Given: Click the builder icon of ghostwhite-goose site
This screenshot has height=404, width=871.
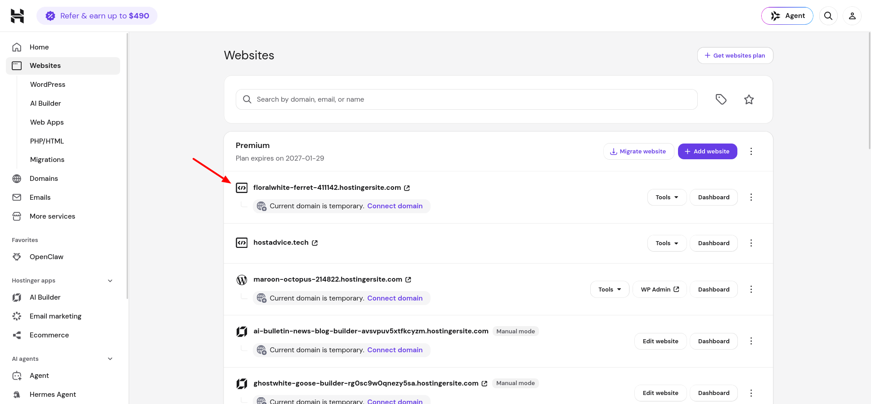Looking at the screenshot, I should (x=242, y=384).
